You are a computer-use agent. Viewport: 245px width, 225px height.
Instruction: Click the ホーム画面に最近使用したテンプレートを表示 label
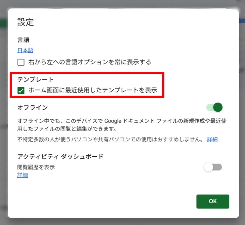(x=93, y=91)
